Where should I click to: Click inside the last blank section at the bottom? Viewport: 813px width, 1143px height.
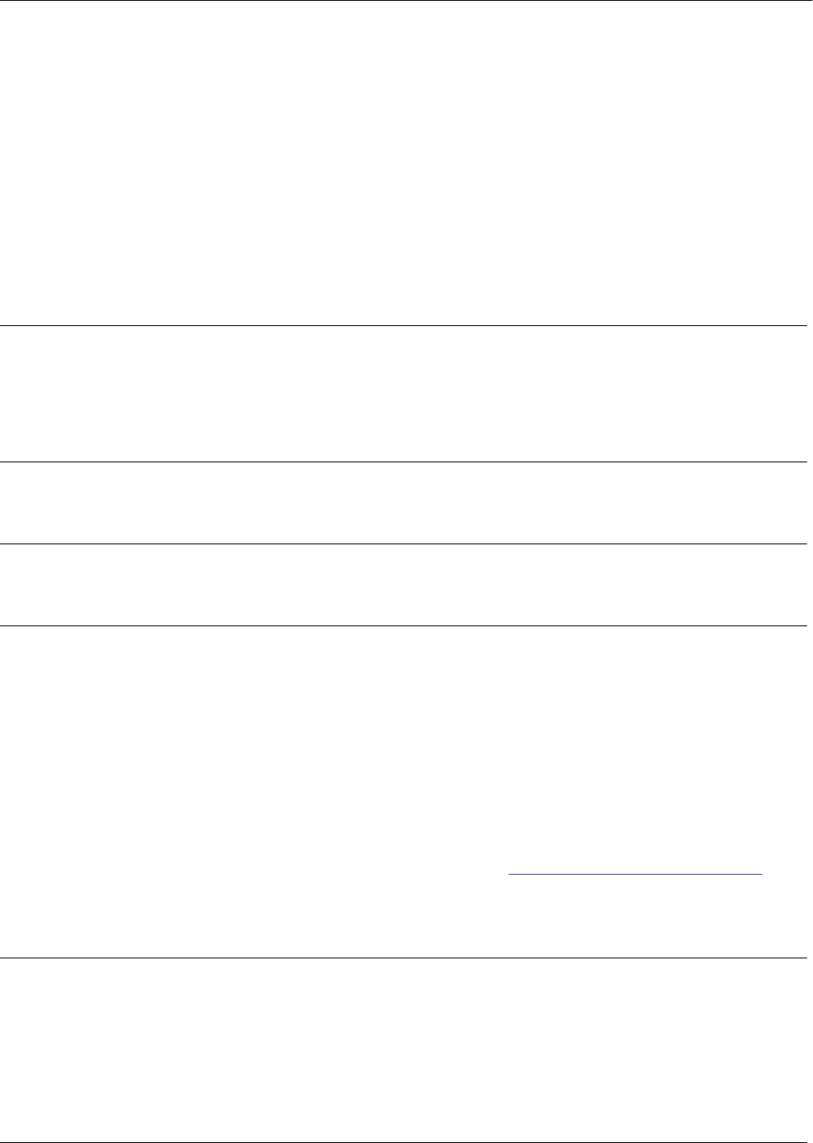[403, 1050]
